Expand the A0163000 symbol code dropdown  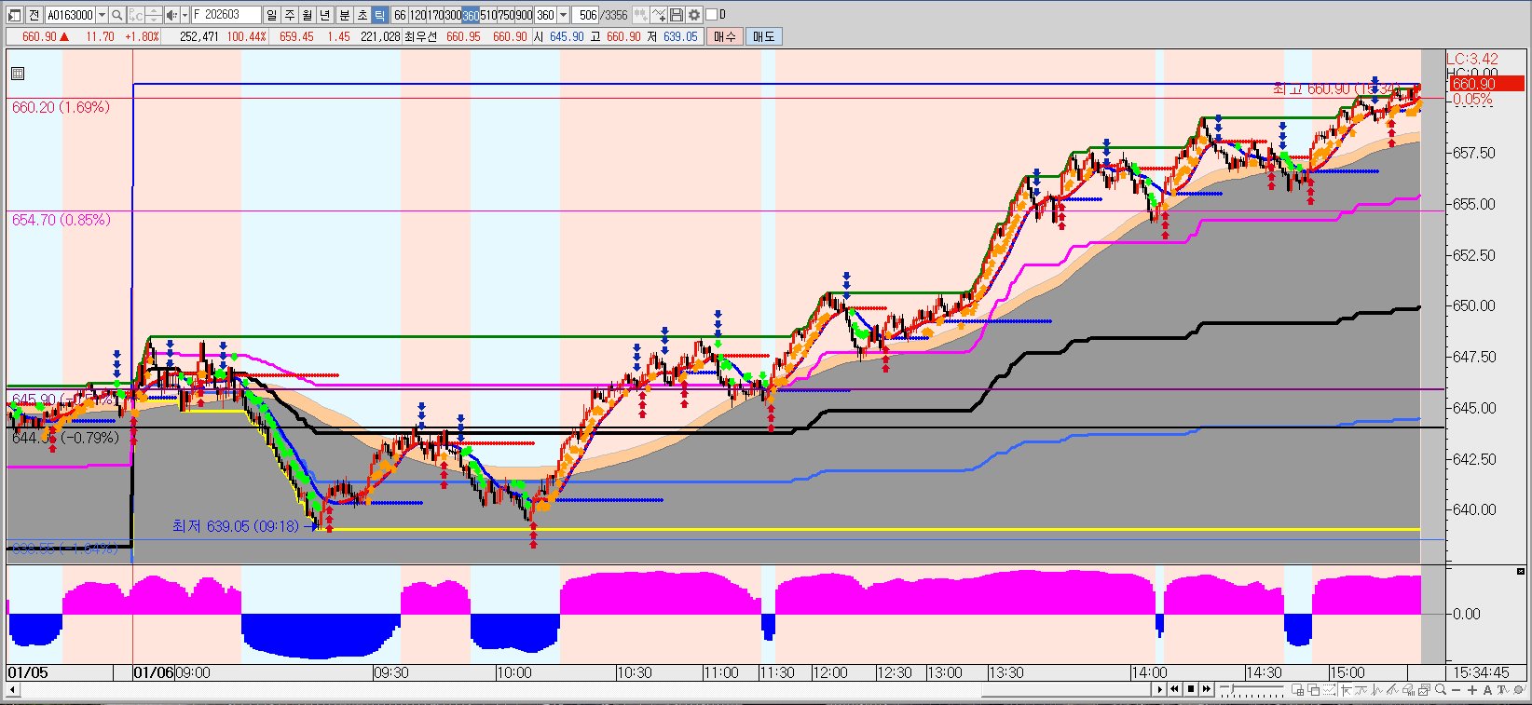[102, 15]
